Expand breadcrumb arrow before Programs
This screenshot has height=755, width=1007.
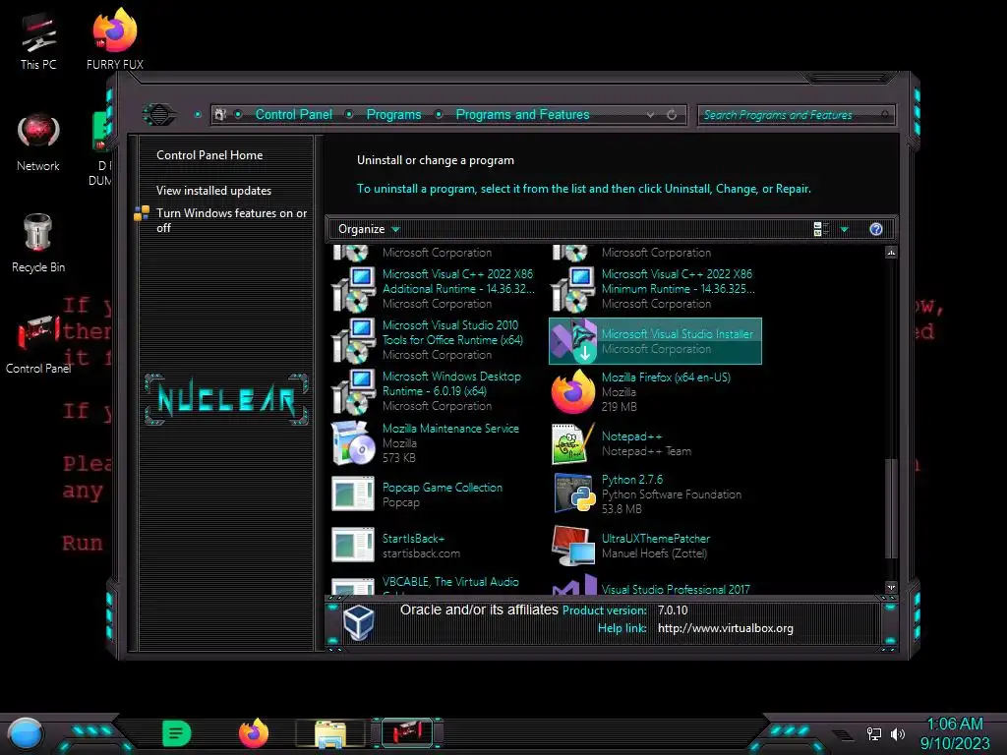click(x=349, y=115)
